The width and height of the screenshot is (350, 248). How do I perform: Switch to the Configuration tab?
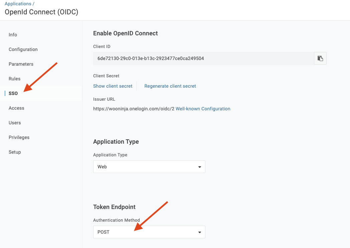pyautogui.click(x=23, y=49)
